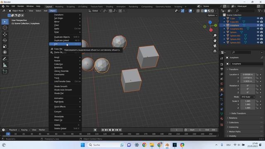
Task: Select Sphere.002 in the outliner
Action: (235, 39)
